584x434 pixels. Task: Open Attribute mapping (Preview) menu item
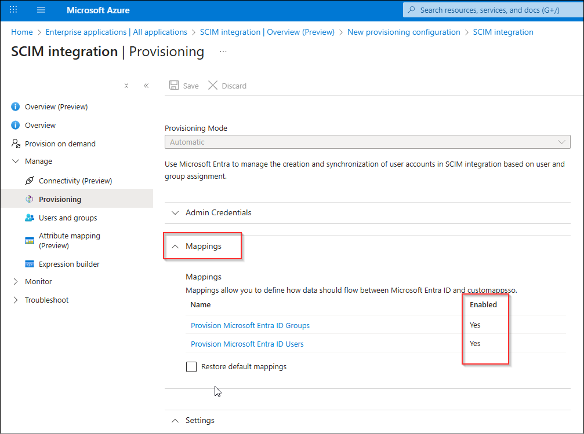[69, 241]
